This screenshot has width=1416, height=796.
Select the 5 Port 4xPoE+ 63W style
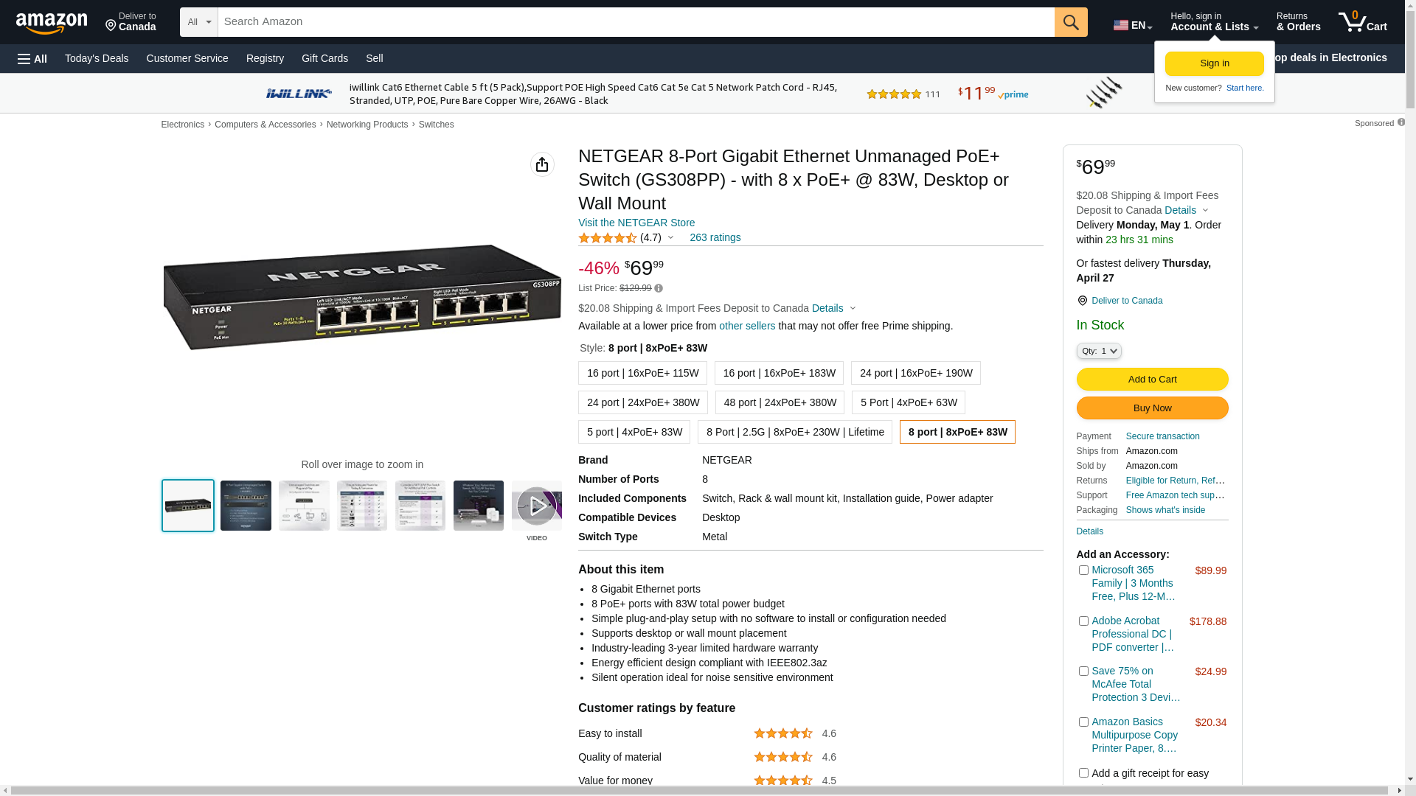point(908,402)
